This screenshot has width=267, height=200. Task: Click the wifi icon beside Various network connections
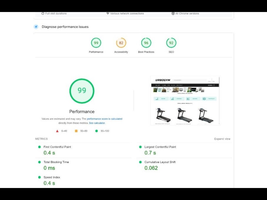click(108, 13)
